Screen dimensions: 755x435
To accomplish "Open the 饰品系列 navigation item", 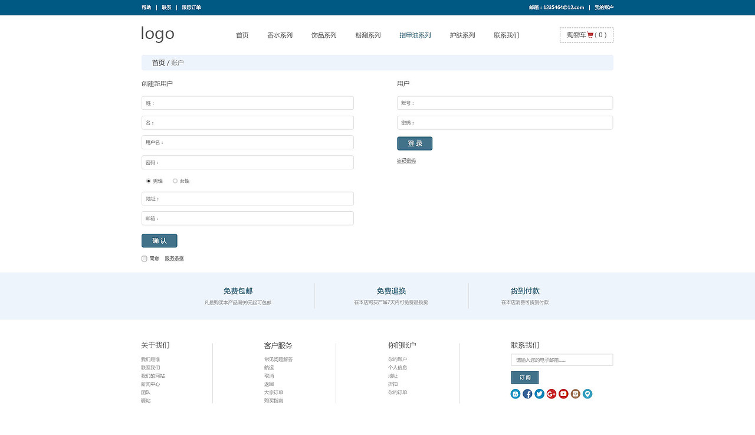I will pos(324,35).
